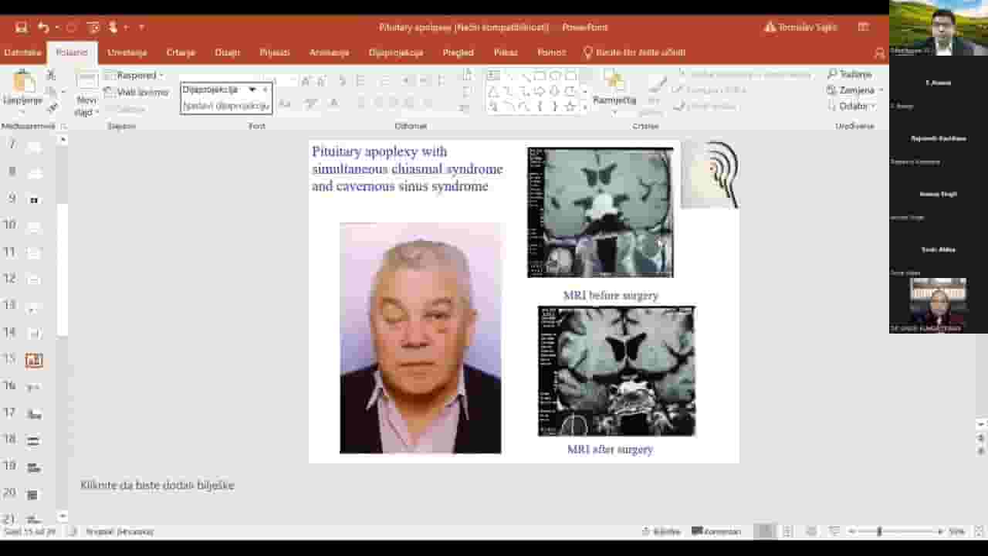
Task: Click the 'MRI after surgery' caption
Action: (x=610, y=449)
